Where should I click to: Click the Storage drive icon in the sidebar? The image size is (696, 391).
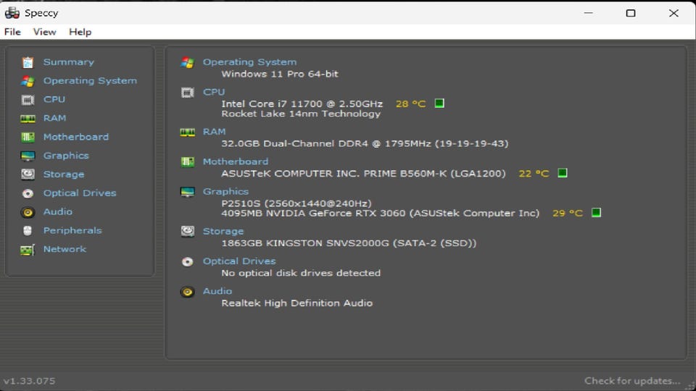click(28, 175)
